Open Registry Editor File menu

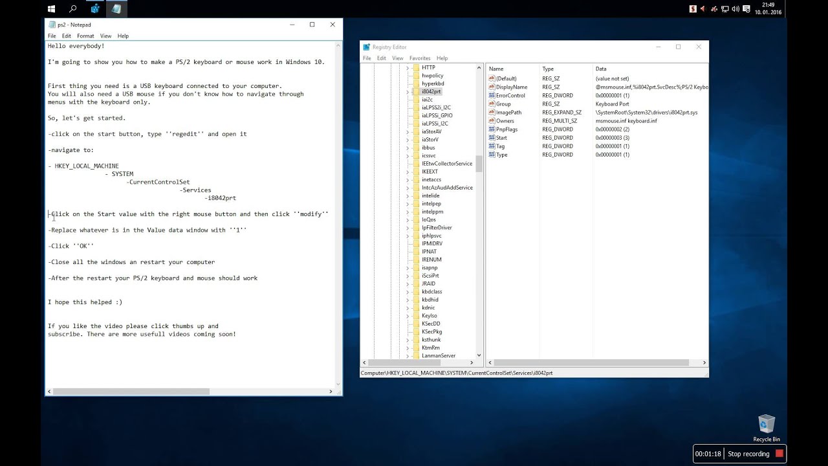(x=367, y=58)
